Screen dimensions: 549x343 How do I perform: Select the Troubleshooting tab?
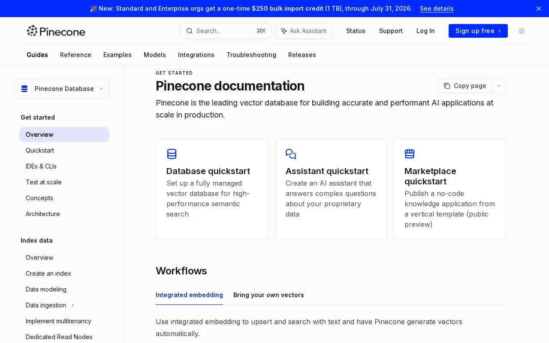251,55
